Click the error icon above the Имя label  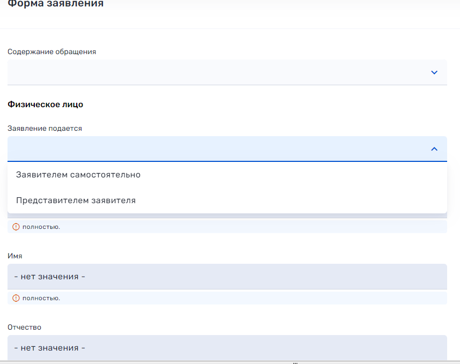pyautogui.click(x=16, y=227)
